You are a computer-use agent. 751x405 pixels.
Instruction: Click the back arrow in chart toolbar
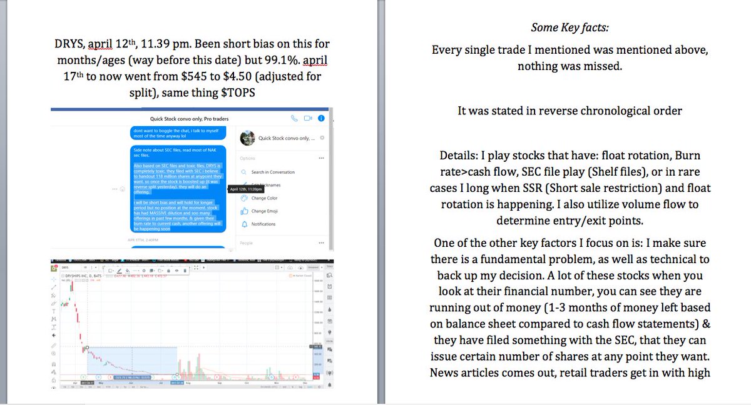(54, 335)
